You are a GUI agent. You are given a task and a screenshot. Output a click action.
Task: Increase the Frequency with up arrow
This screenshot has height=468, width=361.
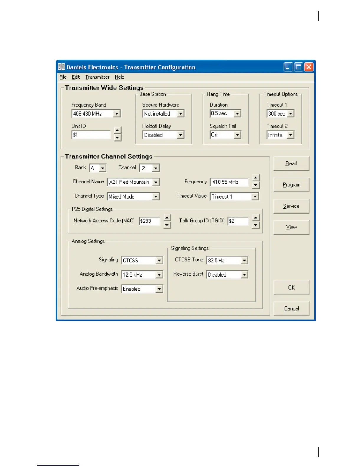[256, 178]
